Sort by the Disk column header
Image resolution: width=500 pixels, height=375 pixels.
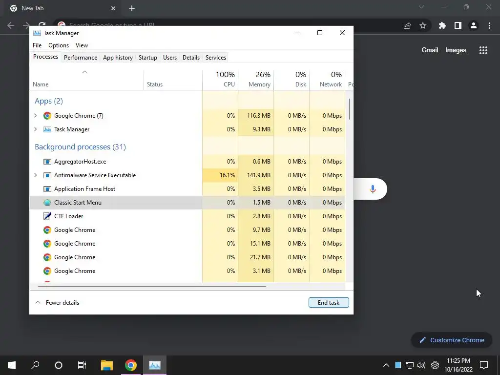click(x=292, y=80)
